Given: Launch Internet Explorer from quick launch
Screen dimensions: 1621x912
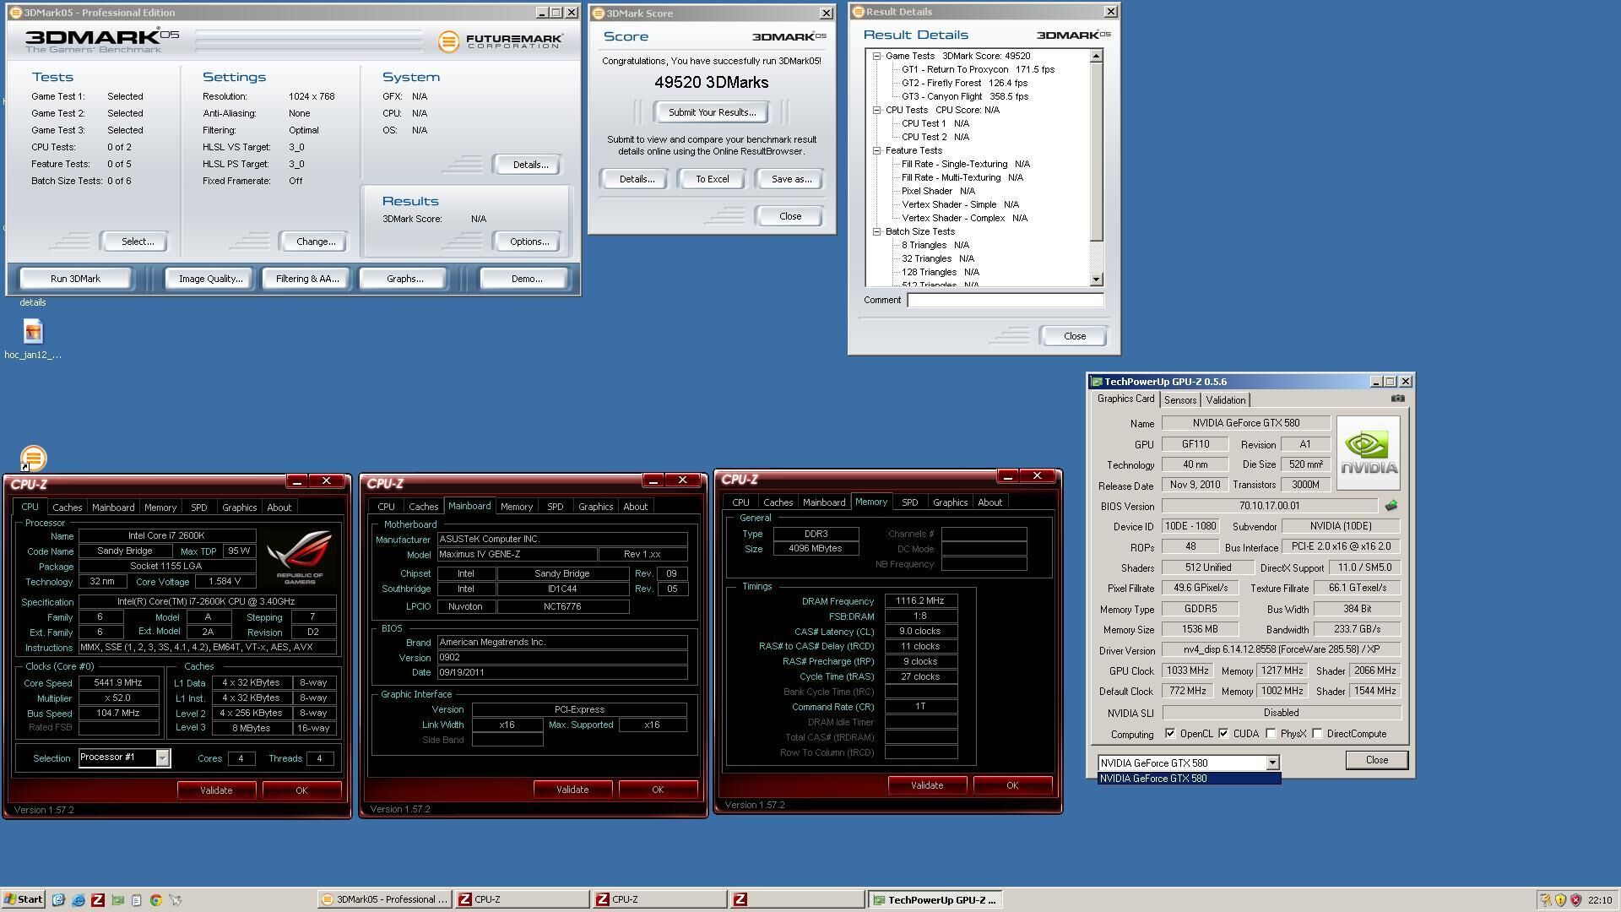Looking at the screenshot, I should tap(78, 900).
